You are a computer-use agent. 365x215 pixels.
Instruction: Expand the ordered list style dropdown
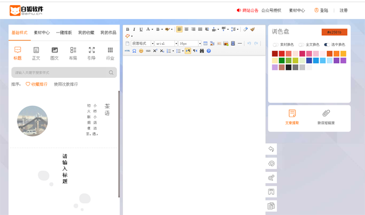click(x=173, y=51)
